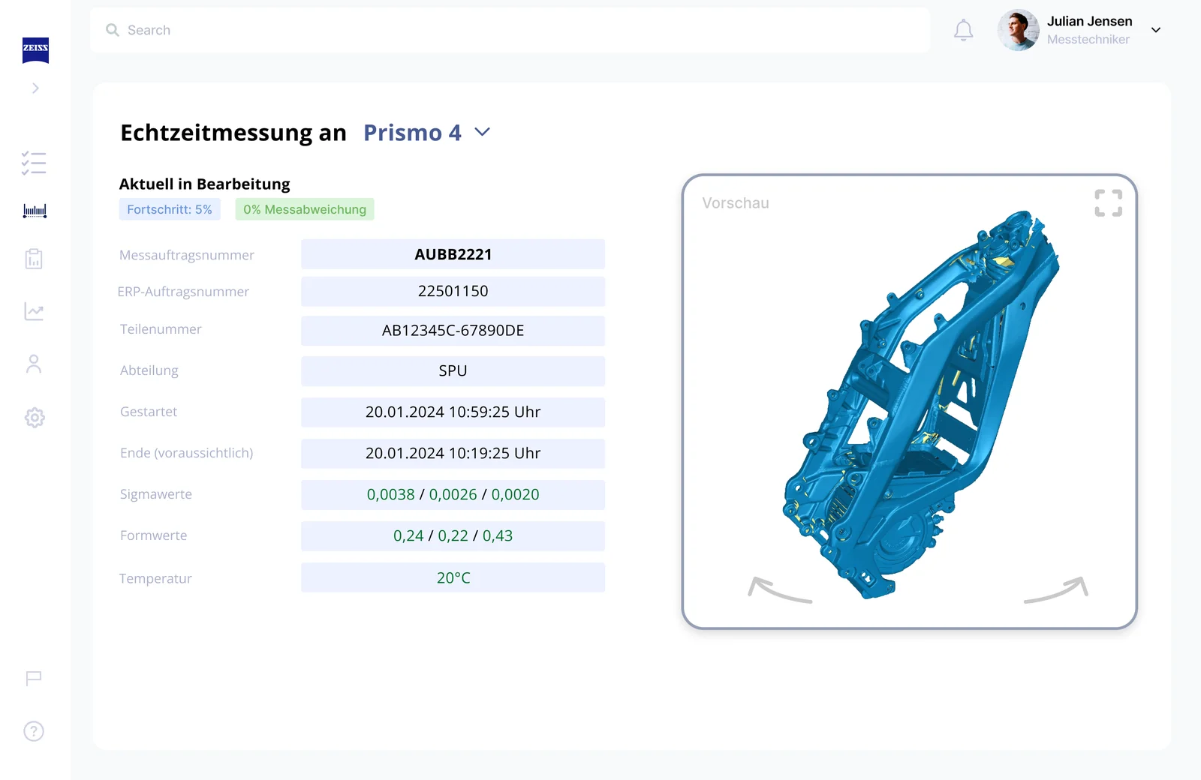The width and height of the screenshot is (1201, 780).
Task: Open the help question mark icon
Action: click(x=34, y=731)
